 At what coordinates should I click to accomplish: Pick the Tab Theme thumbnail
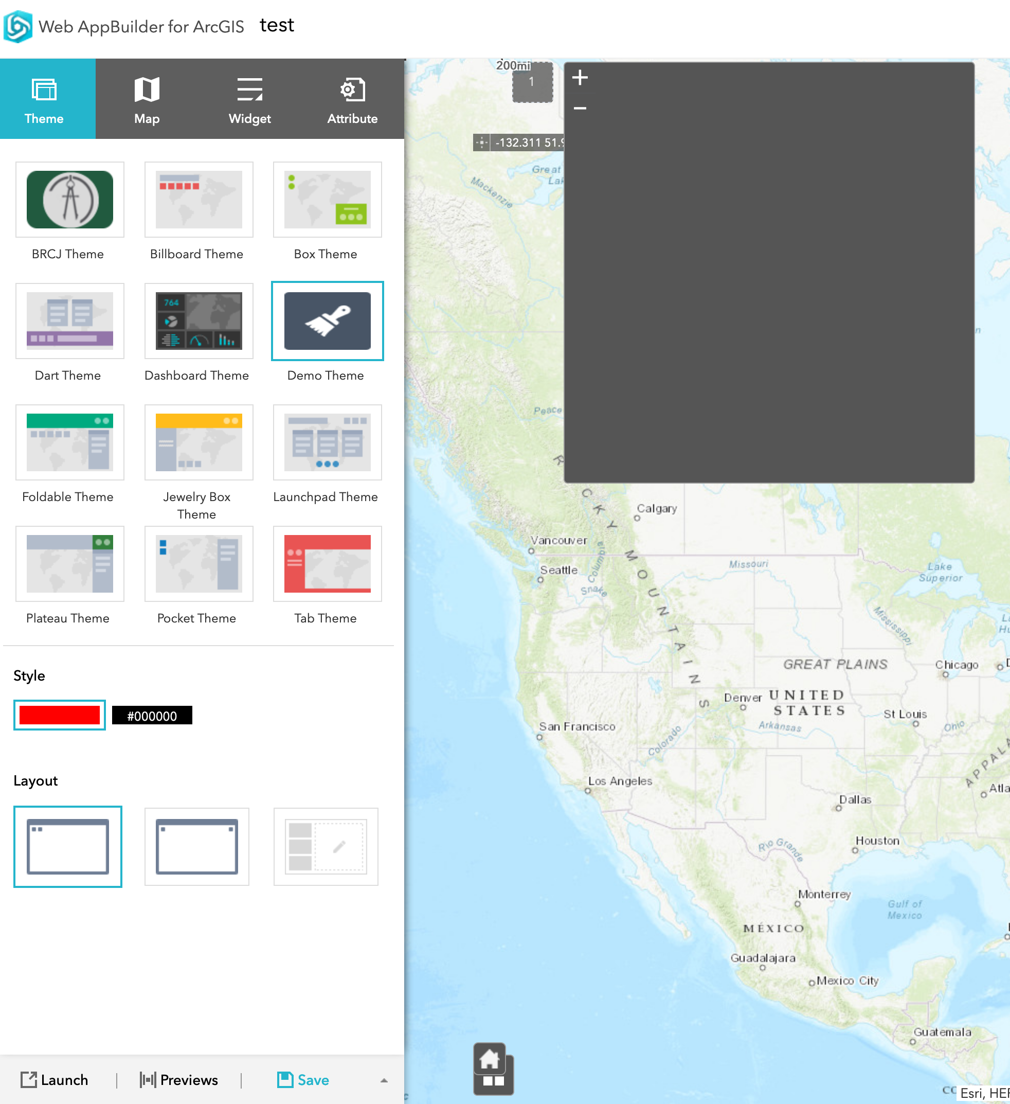pos(327,563)
